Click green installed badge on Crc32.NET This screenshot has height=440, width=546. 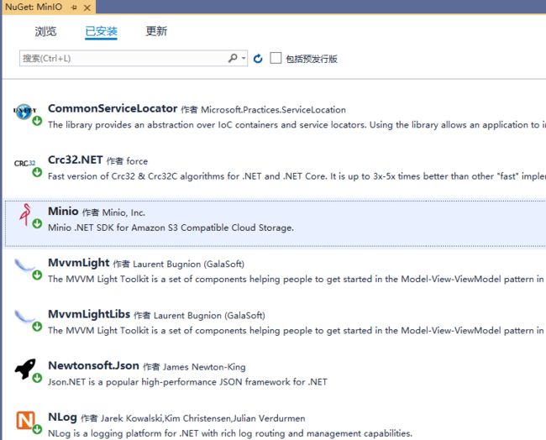pos(37,172)
